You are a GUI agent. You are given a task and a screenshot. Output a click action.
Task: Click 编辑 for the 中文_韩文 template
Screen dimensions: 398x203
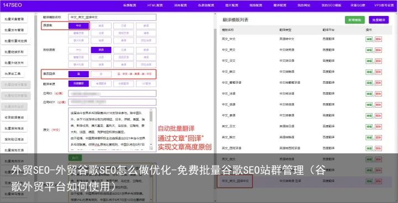[x=369, y=72]
